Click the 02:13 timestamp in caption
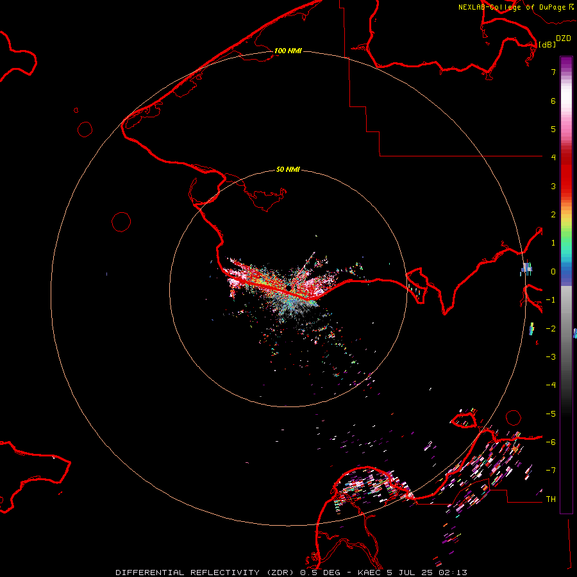The height and width of the screenshot is (577, 577). (x=453, y=573)
